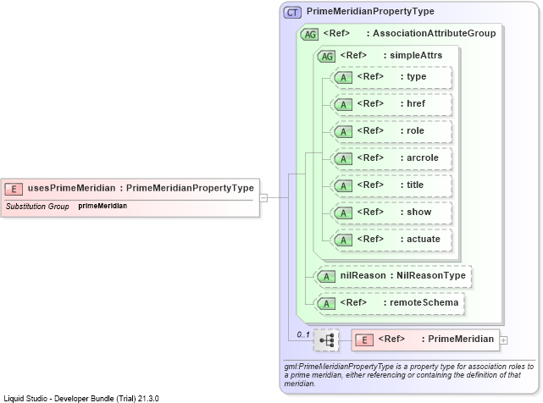
Task: Click the E icon of PrimeMeridian ref
Action: tap(364, 340)
